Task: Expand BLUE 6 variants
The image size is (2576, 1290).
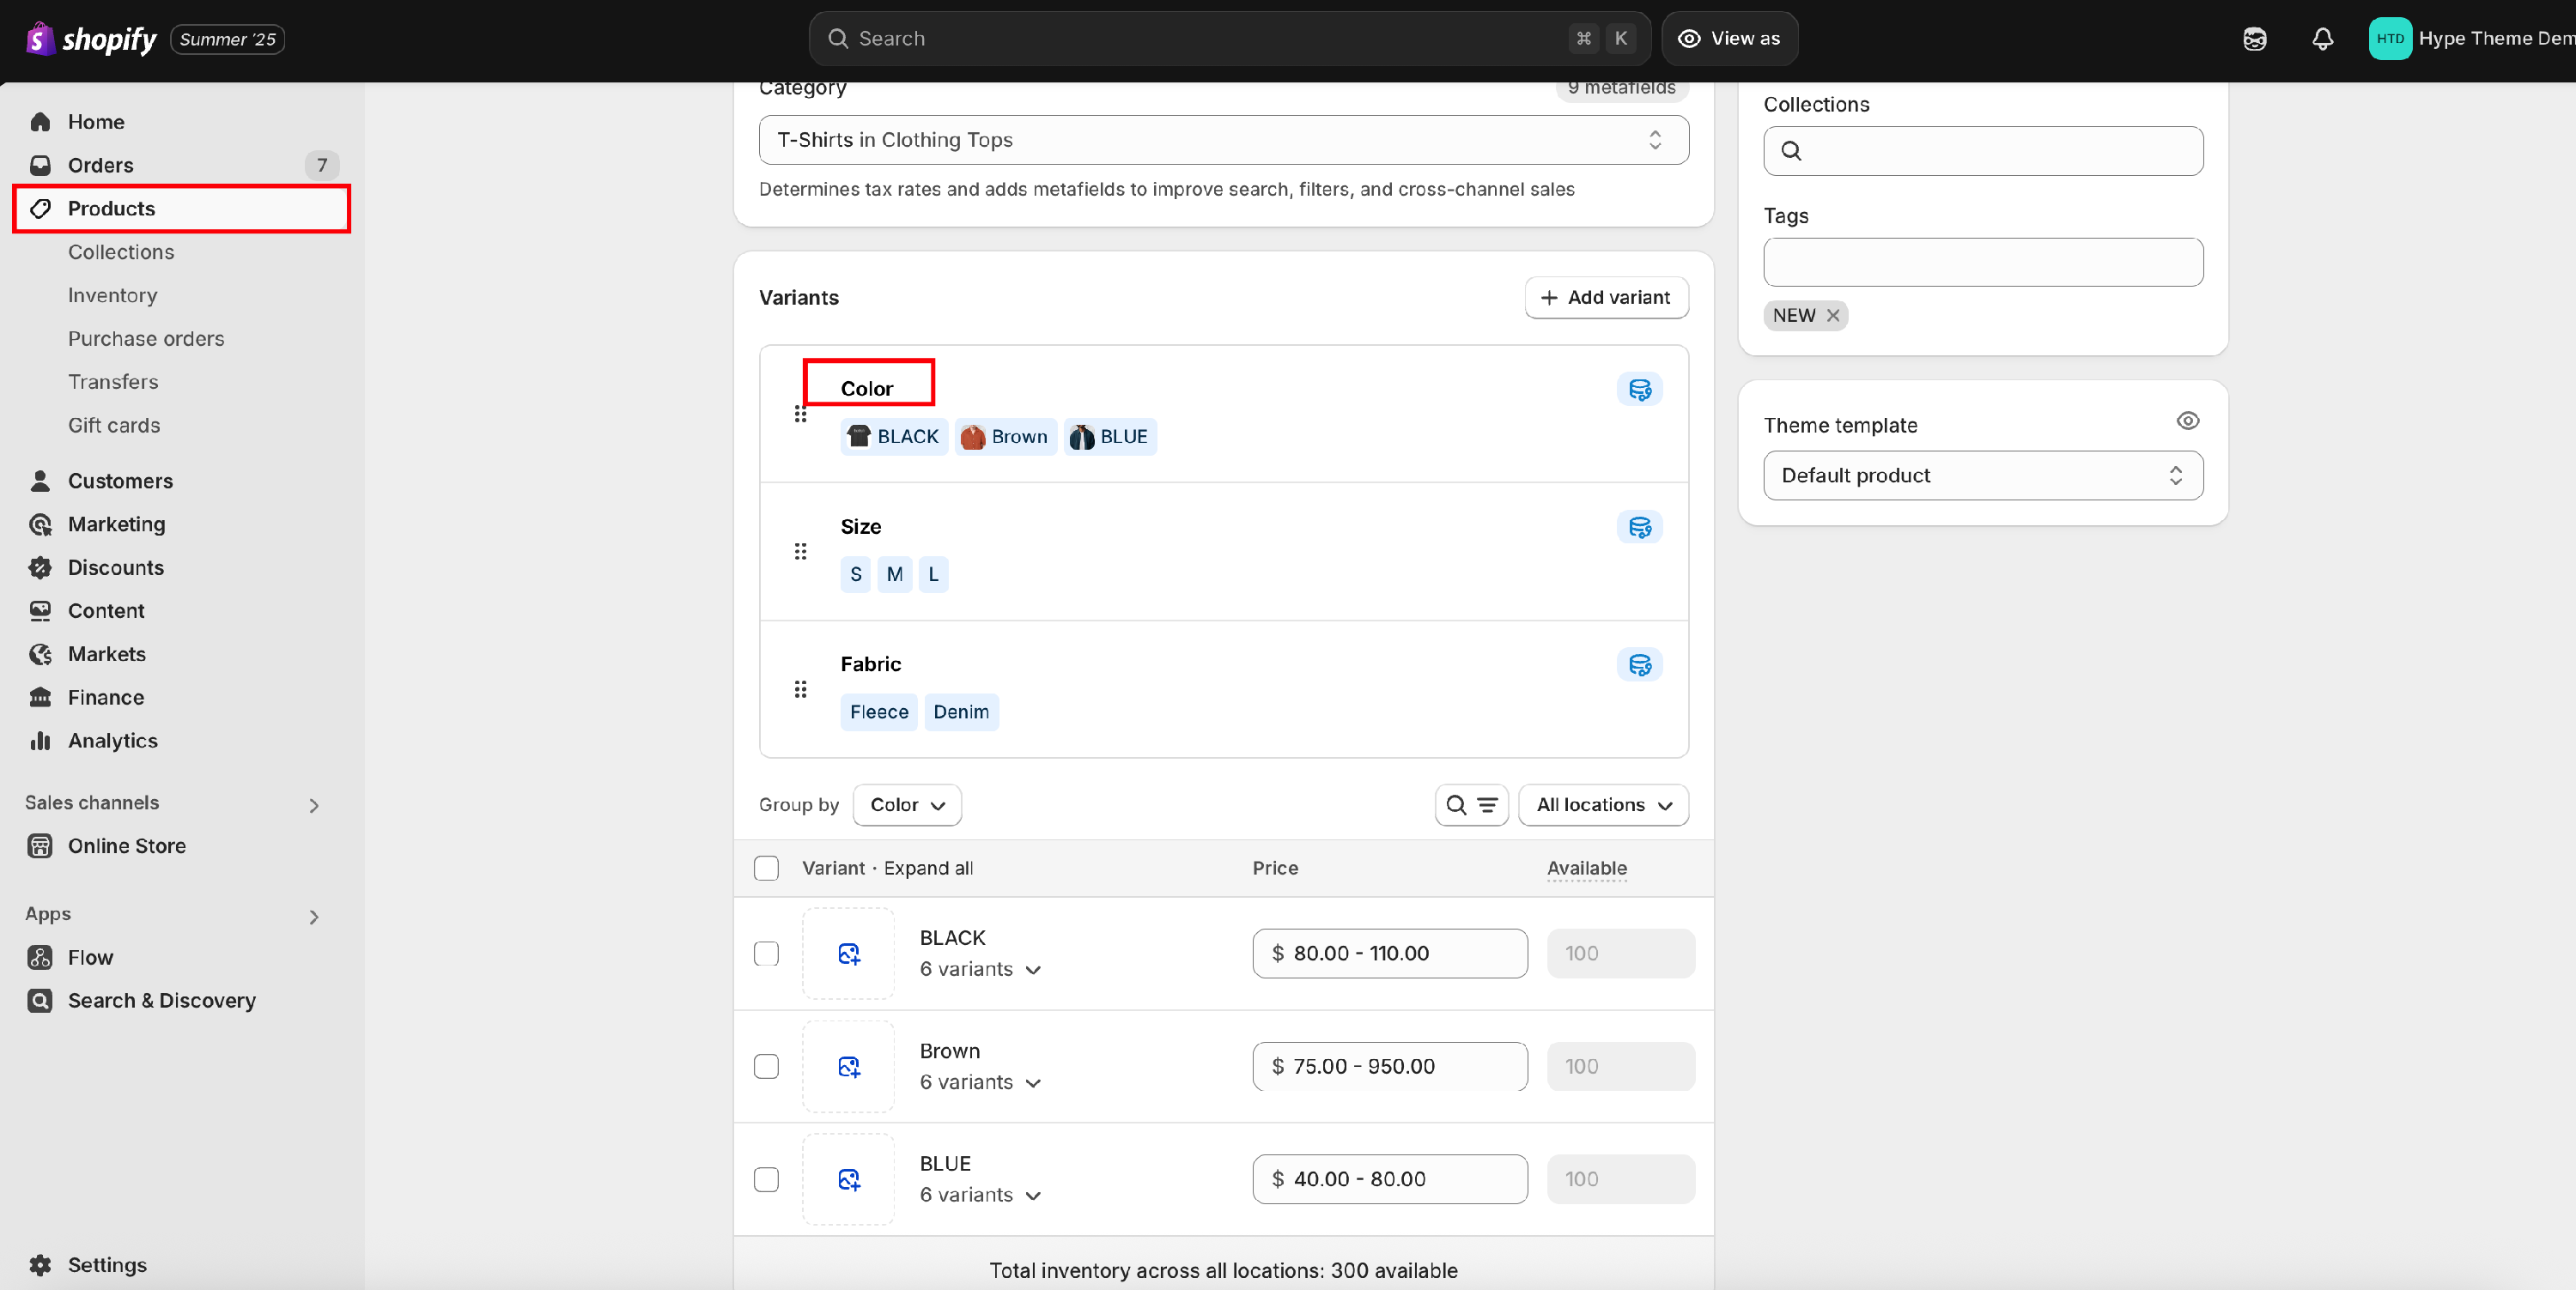Action: (x=980, y=1195)
